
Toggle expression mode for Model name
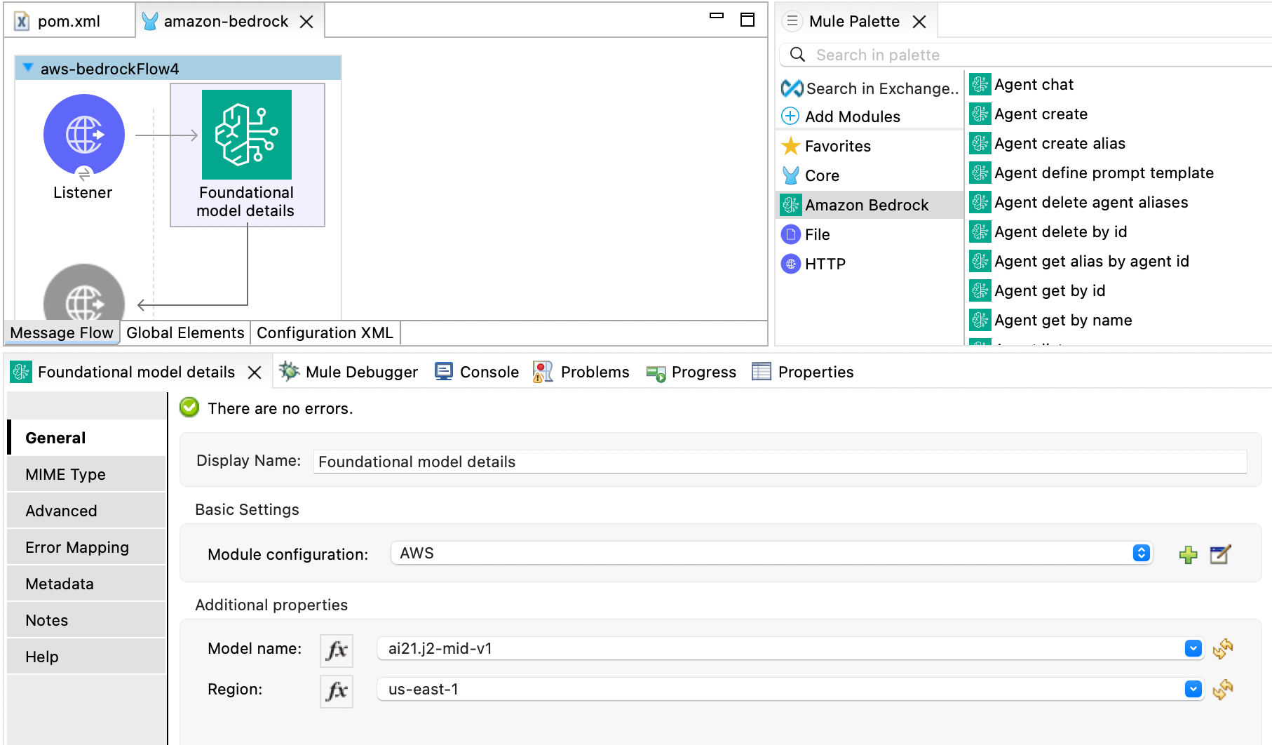coord(337,650)
